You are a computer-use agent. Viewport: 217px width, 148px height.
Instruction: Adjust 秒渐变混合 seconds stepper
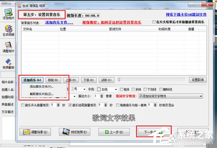pyautogui.click(x=155, y=105)
